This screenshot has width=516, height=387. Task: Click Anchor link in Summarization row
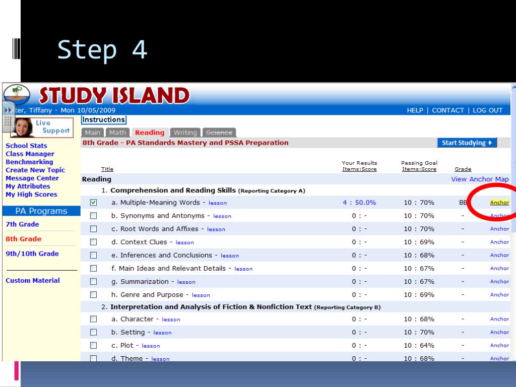click(499, 281)
